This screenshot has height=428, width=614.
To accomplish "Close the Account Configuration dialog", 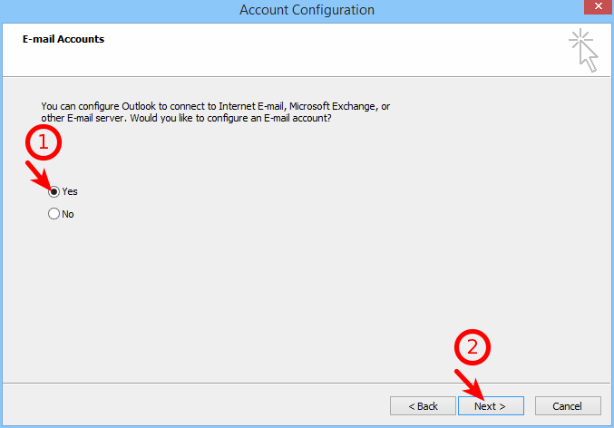I will [x=599, y=6].
